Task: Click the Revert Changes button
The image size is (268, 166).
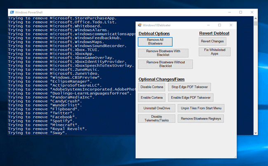Action: (x=213, y=41)
